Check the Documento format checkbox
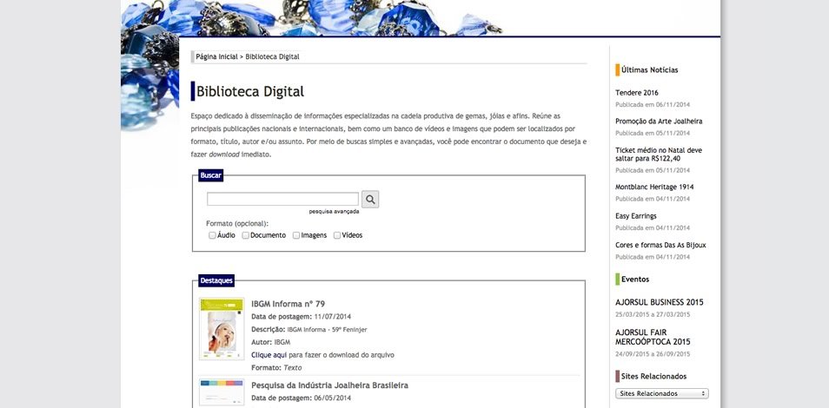This screenshot has height=408, width=829. [245, 236]
